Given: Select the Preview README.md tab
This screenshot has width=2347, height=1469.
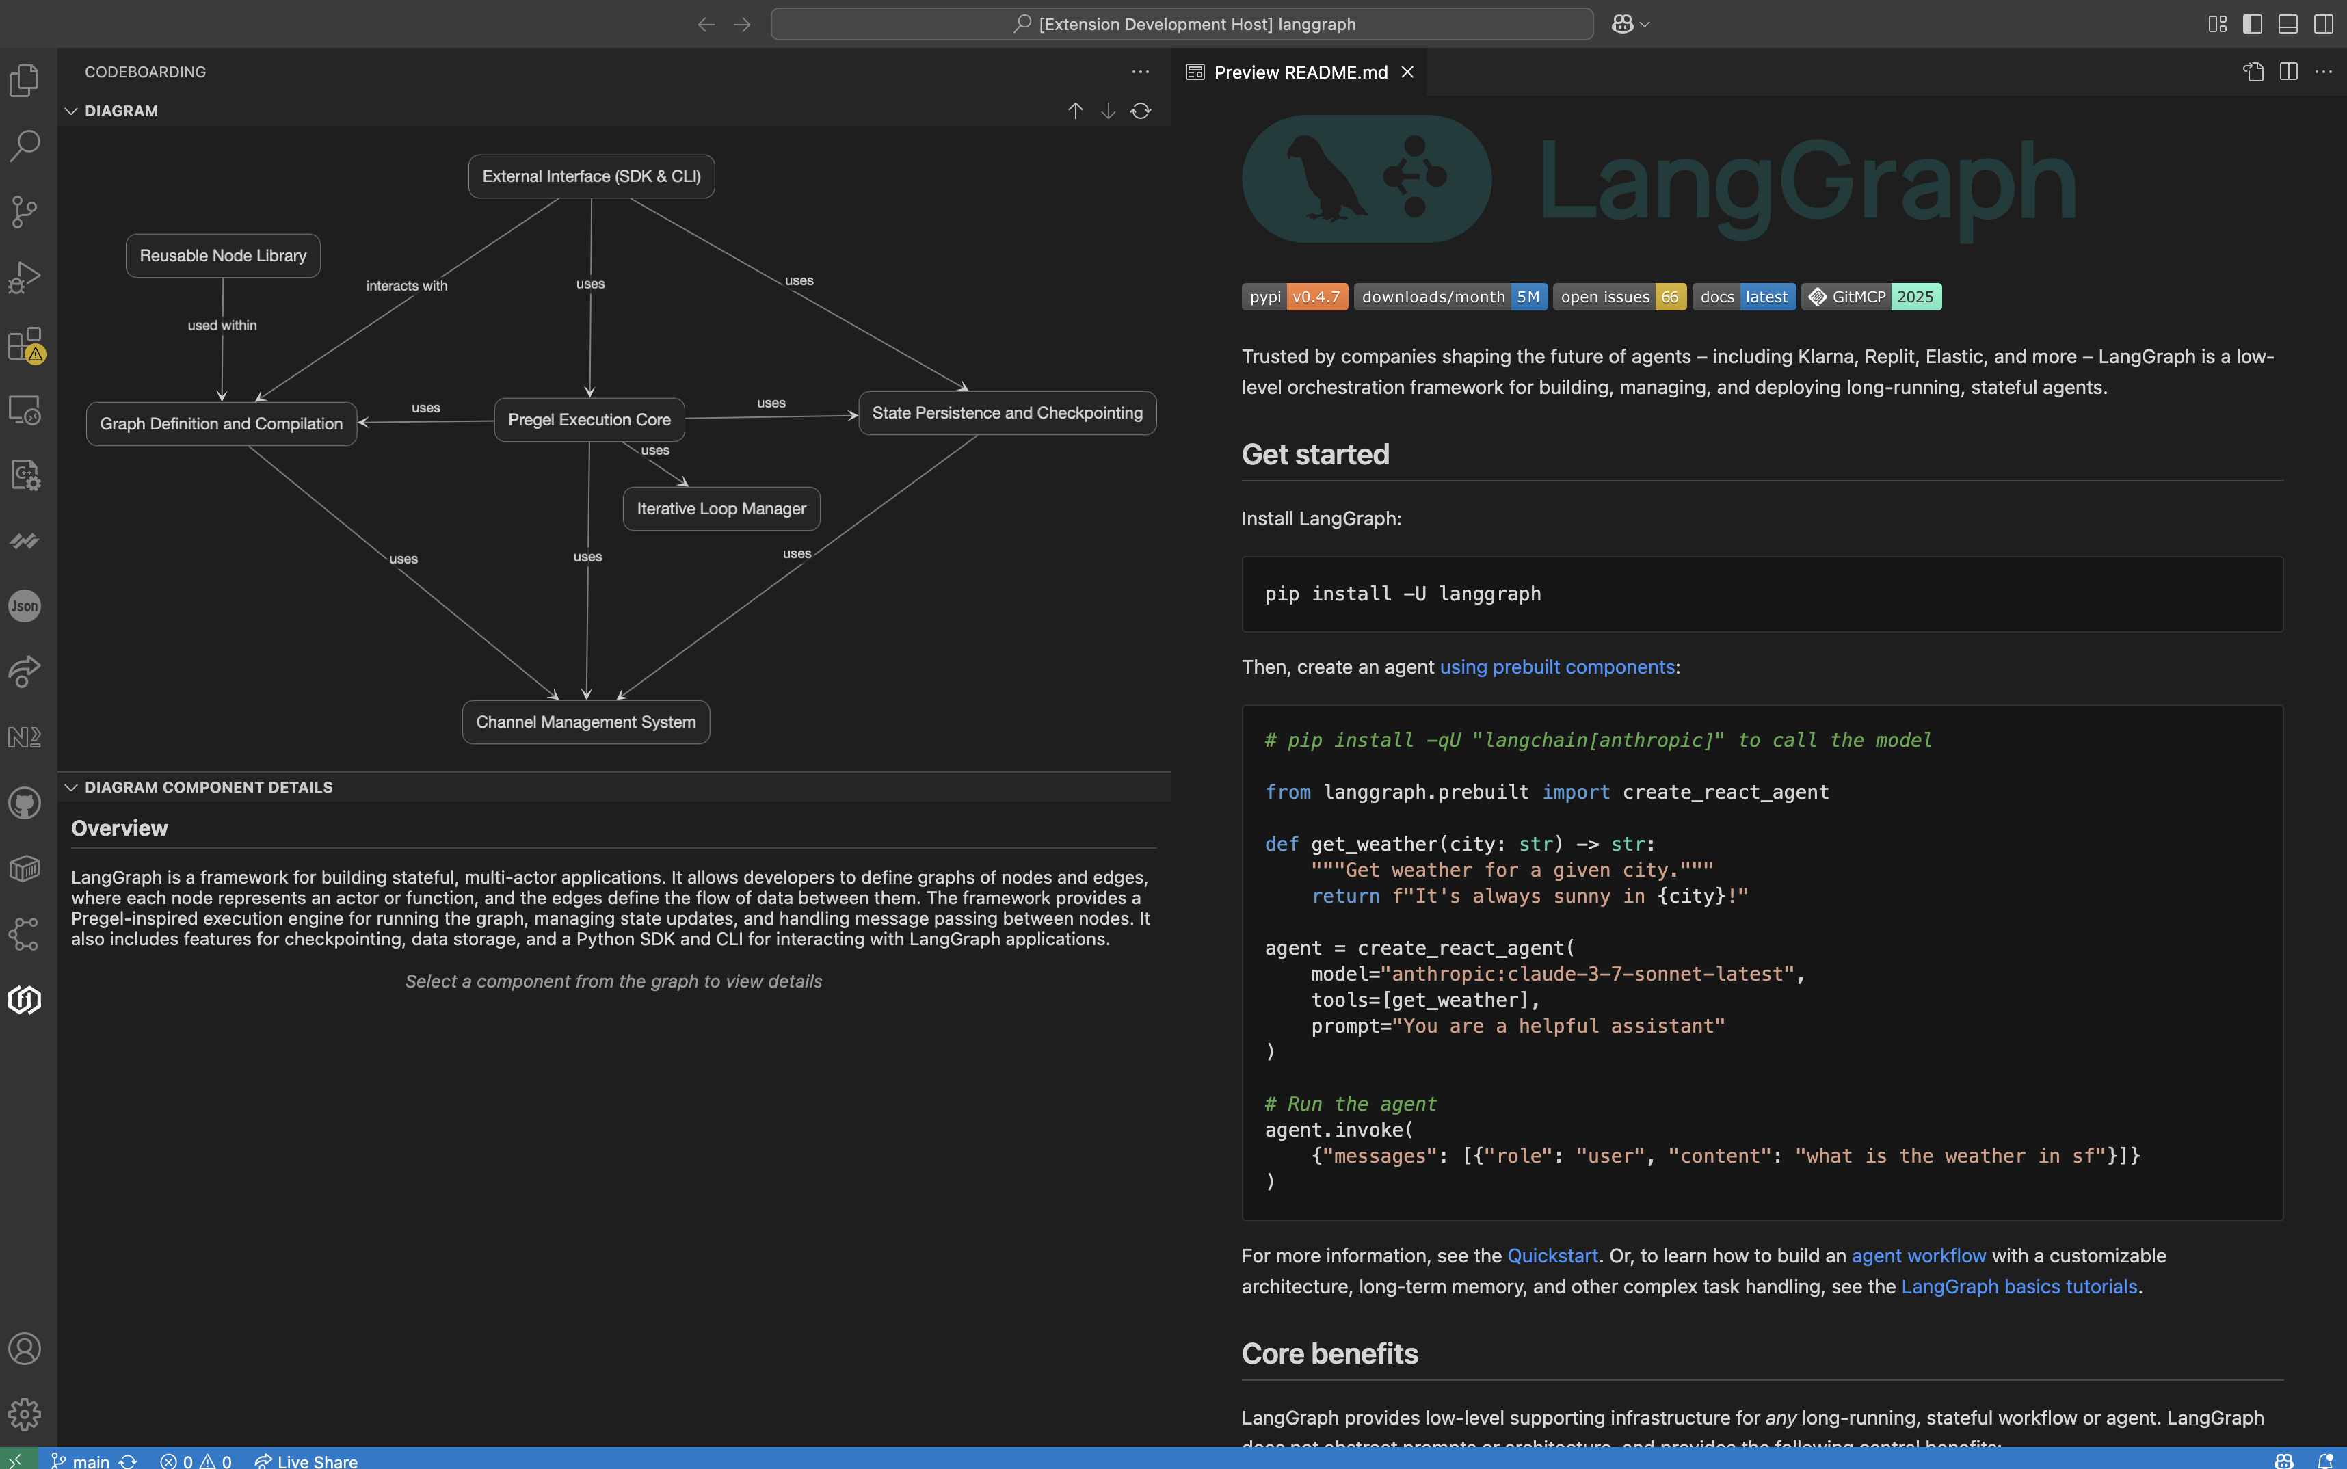Looking at the screenshot, I should click(1300, 72).
